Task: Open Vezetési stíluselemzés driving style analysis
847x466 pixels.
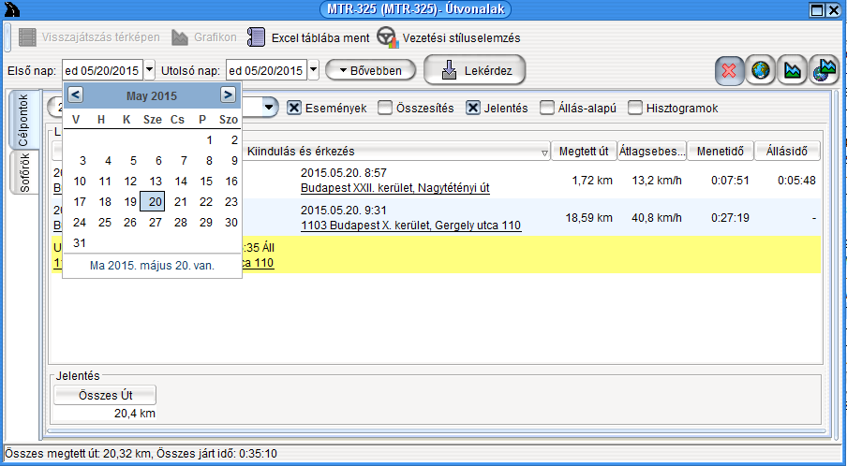Action: tap(449, 38)
